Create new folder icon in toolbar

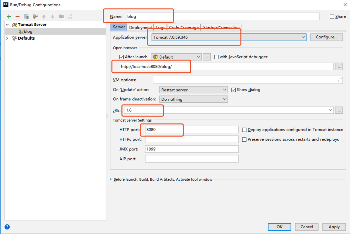click(x=61, y=17)
